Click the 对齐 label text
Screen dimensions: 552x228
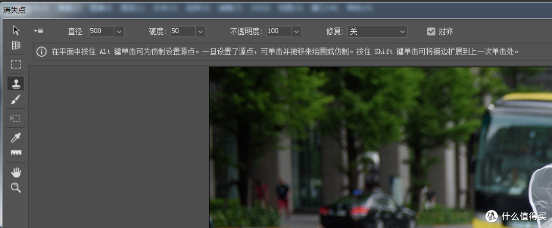pyautogui.click(x=446, y=32)
